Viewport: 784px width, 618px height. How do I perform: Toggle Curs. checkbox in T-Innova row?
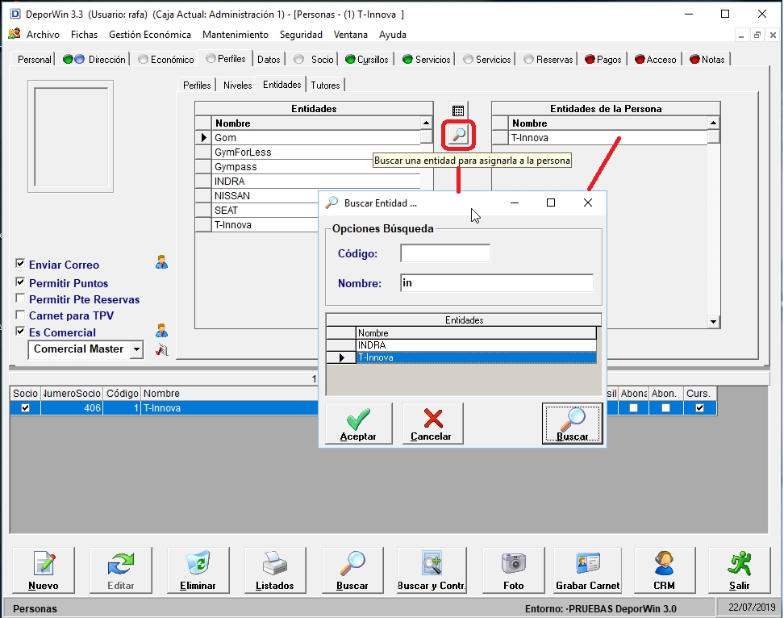click(699, 408)
